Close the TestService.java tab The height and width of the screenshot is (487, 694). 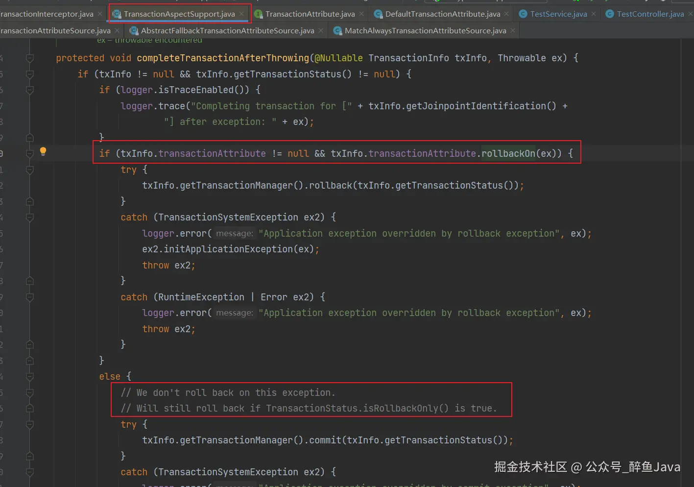[594, 14]
